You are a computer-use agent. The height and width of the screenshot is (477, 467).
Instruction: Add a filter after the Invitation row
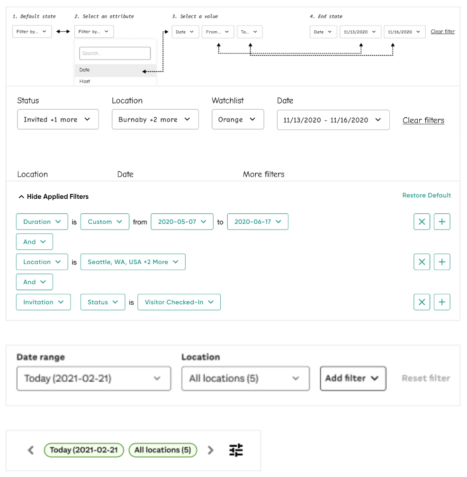coord(442,302)
